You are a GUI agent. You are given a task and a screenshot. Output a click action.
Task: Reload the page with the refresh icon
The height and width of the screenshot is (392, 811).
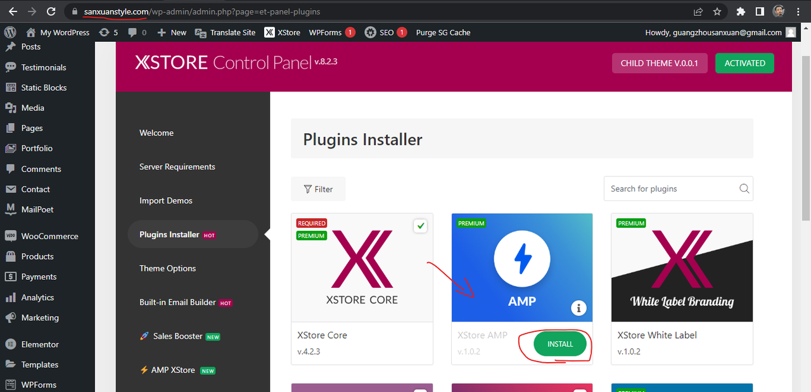pyautogui.click(x=52, y=11)
